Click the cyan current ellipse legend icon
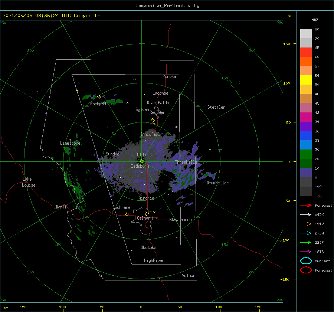 306,261
